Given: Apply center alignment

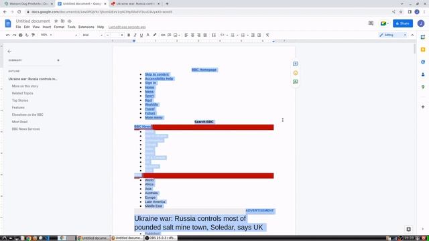Looking at the screenshot, I should (x=192, y=35).
